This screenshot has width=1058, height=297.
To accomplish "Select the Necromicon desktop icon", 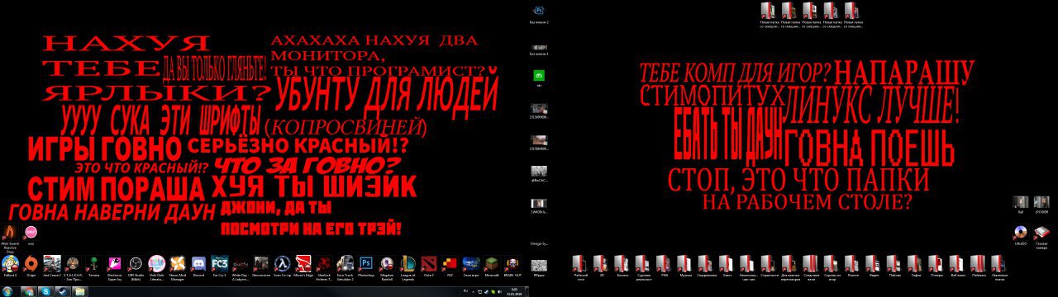I will tap(261, 266).
